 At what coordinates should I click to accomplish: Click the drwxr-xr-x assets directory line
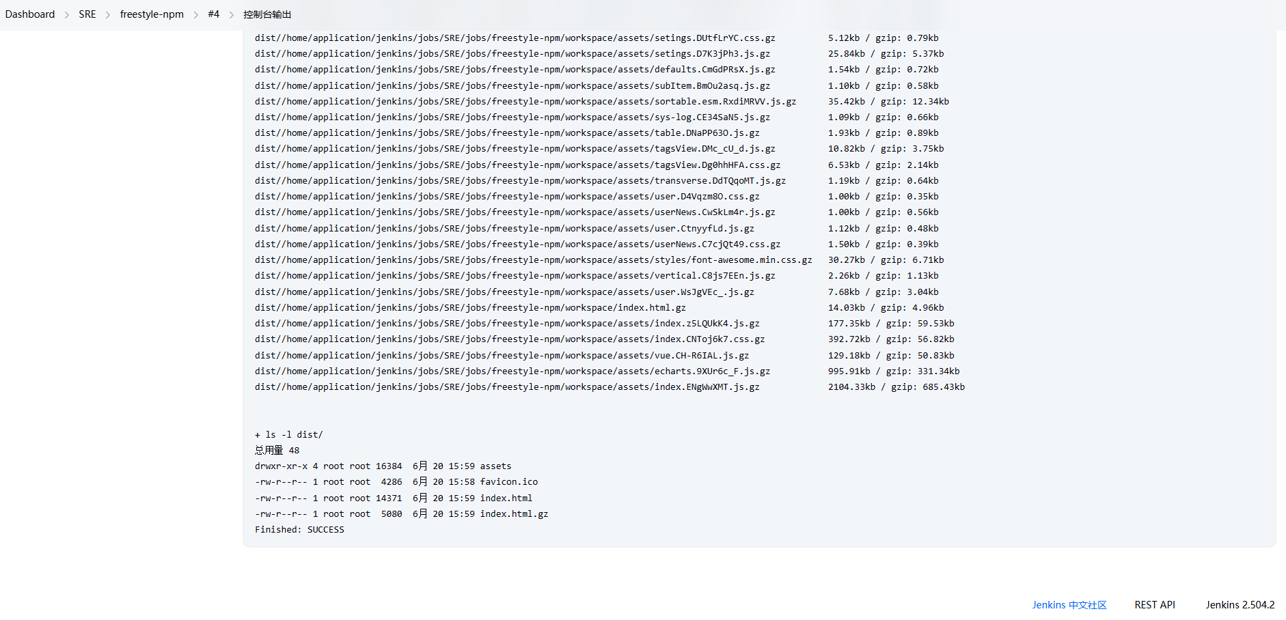[383, 466]
